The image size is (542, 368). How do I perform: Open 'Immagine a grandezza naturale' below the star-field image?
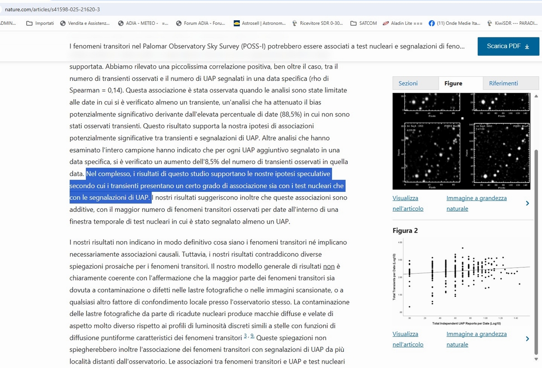(x=477, y=203)
